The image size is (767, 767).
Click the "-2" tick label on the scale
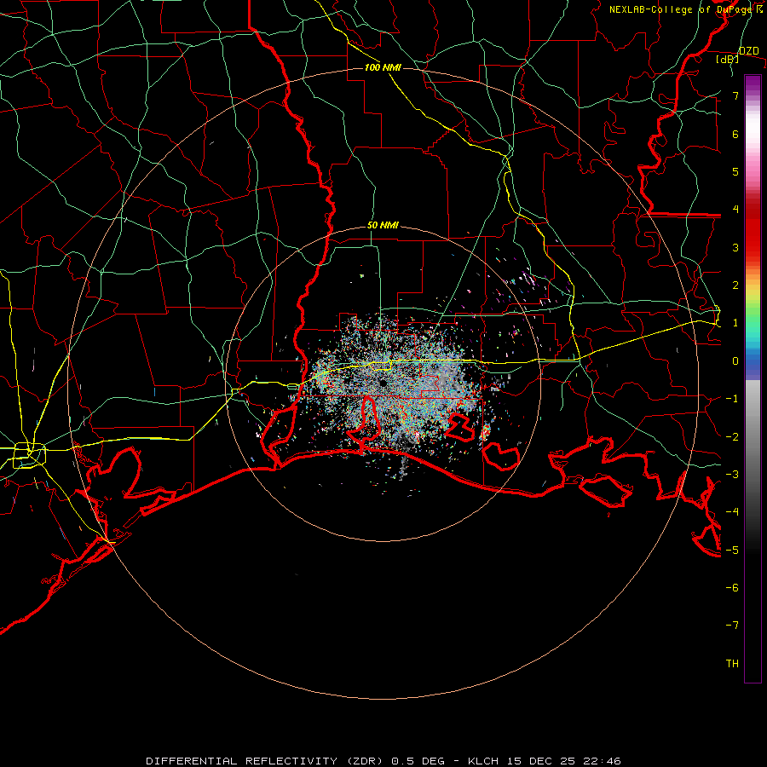click(732, 437)
